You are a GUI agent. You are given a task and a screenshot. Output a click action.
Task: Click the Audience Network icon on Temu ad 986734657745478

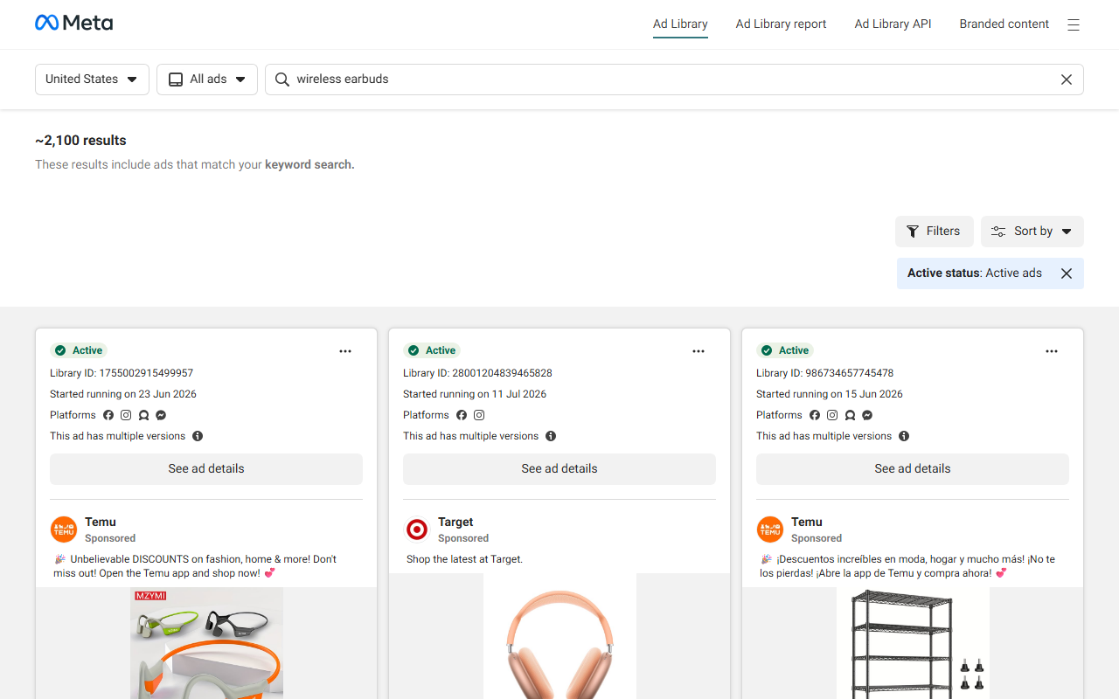(850, 415)
